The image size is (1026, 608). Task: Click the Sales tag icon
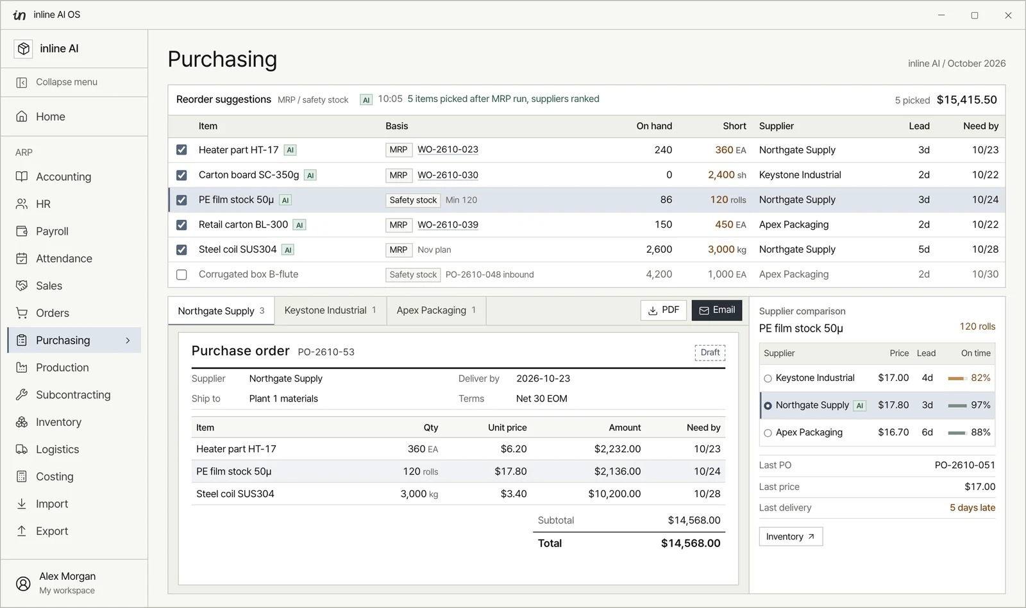(x=22, y=285)
